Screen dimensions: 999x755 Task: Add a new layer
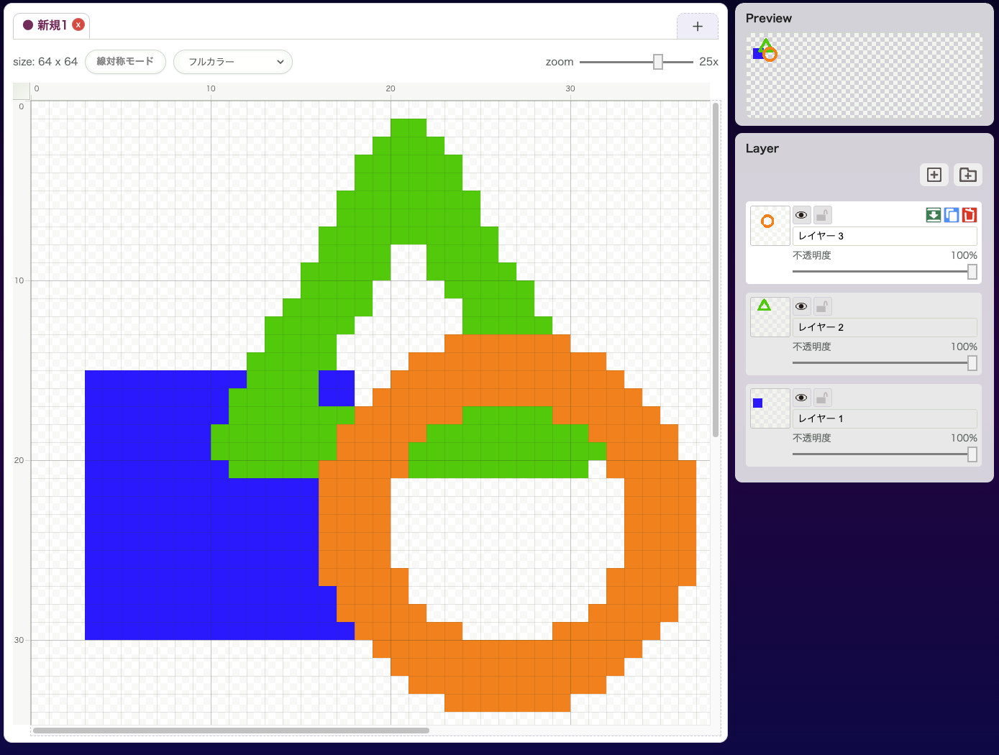click(x=934, y=175)
